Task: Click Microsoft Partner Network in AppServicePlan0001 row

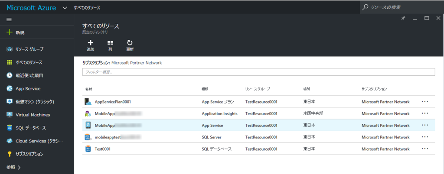Action: [385, 102]
